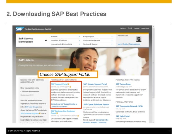Click the Log in link
The height and width of the screenshot is (134, 178).
120,44
